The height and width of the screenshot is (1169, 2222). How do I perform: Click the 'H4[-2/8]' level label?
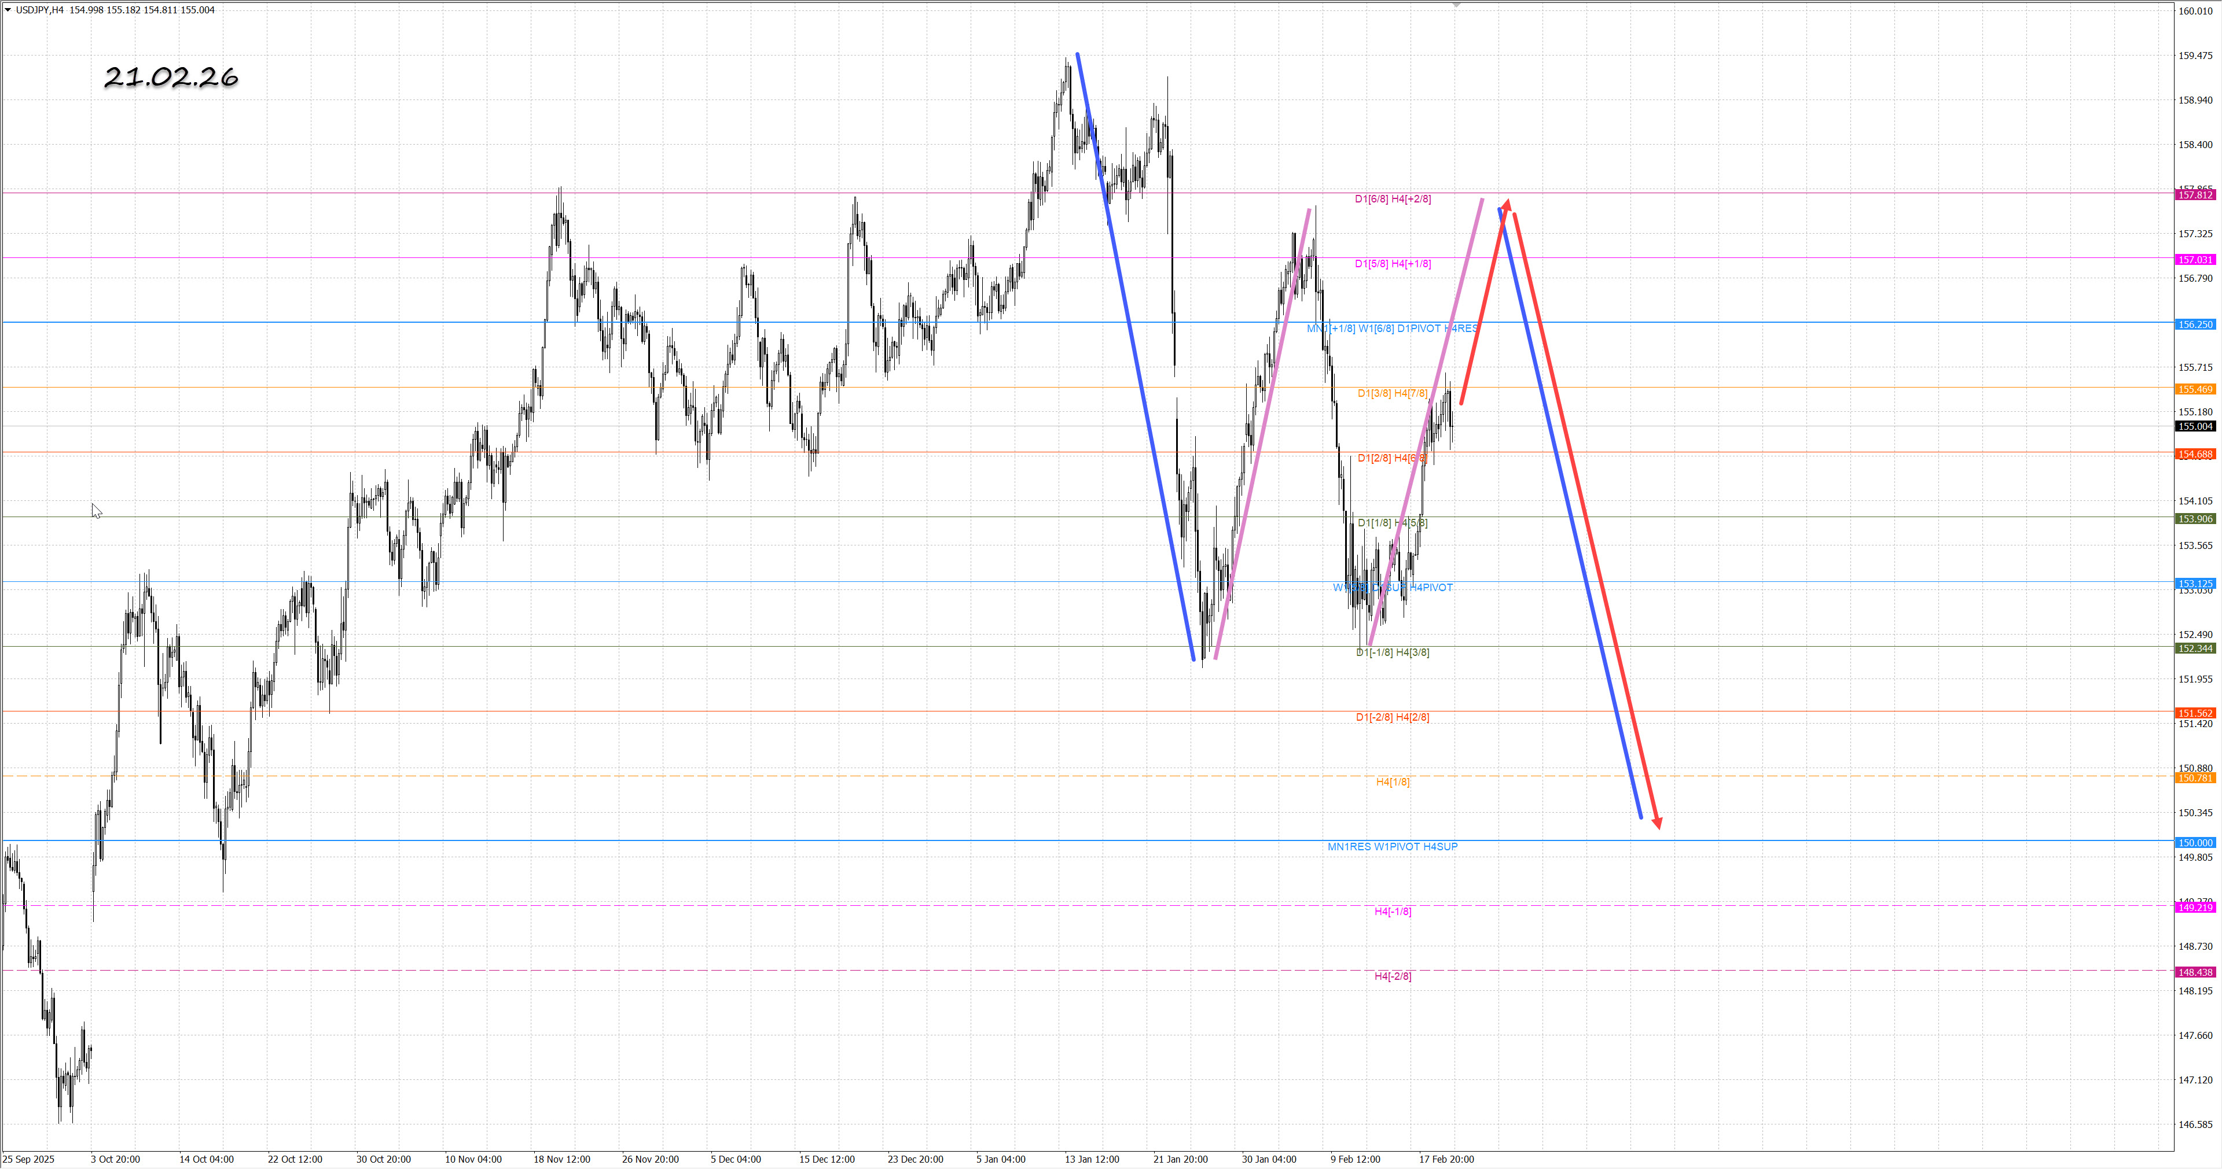point(1392,976)
